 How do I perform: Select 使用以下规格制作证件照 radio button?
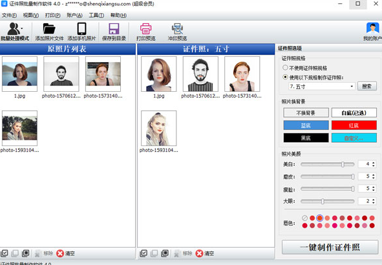[x=285, y=77]
